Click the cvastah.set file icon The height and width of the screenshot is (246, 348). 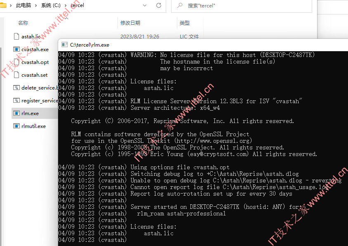[x=16, y=75]
